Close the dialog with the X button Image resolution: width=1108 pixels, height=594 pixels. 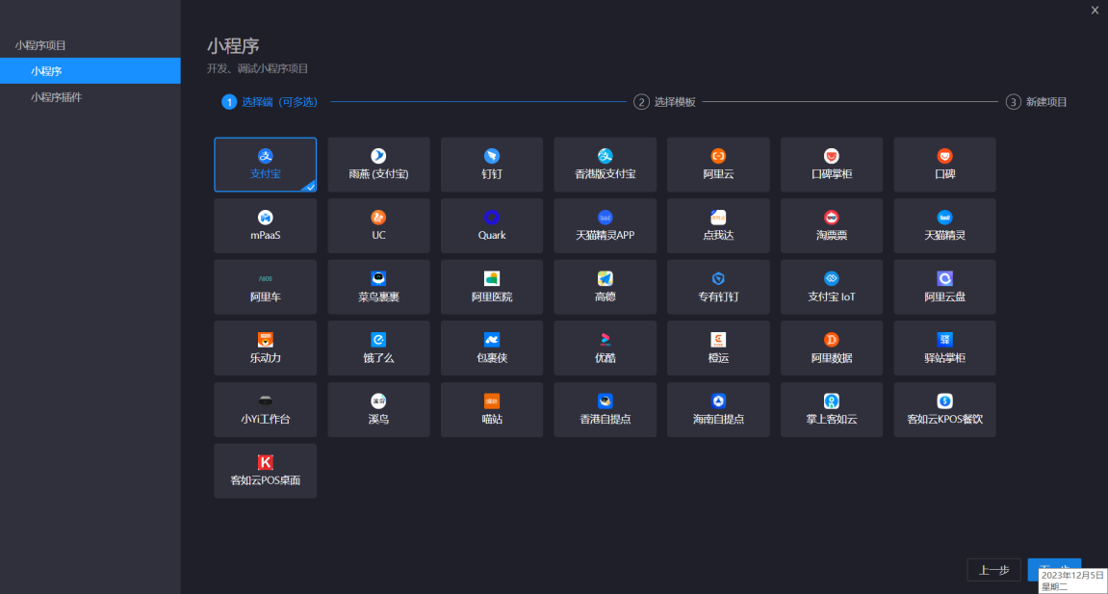click(1095, 10)
